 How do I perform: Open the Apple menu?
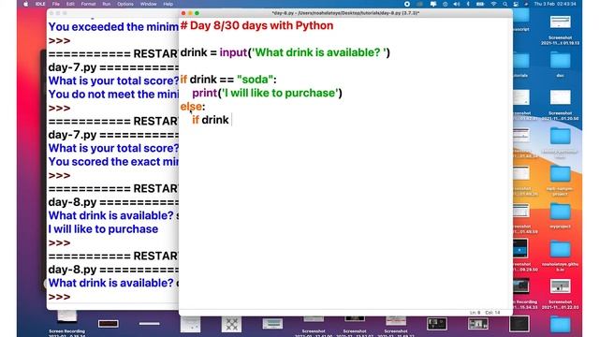coord(25,4)
